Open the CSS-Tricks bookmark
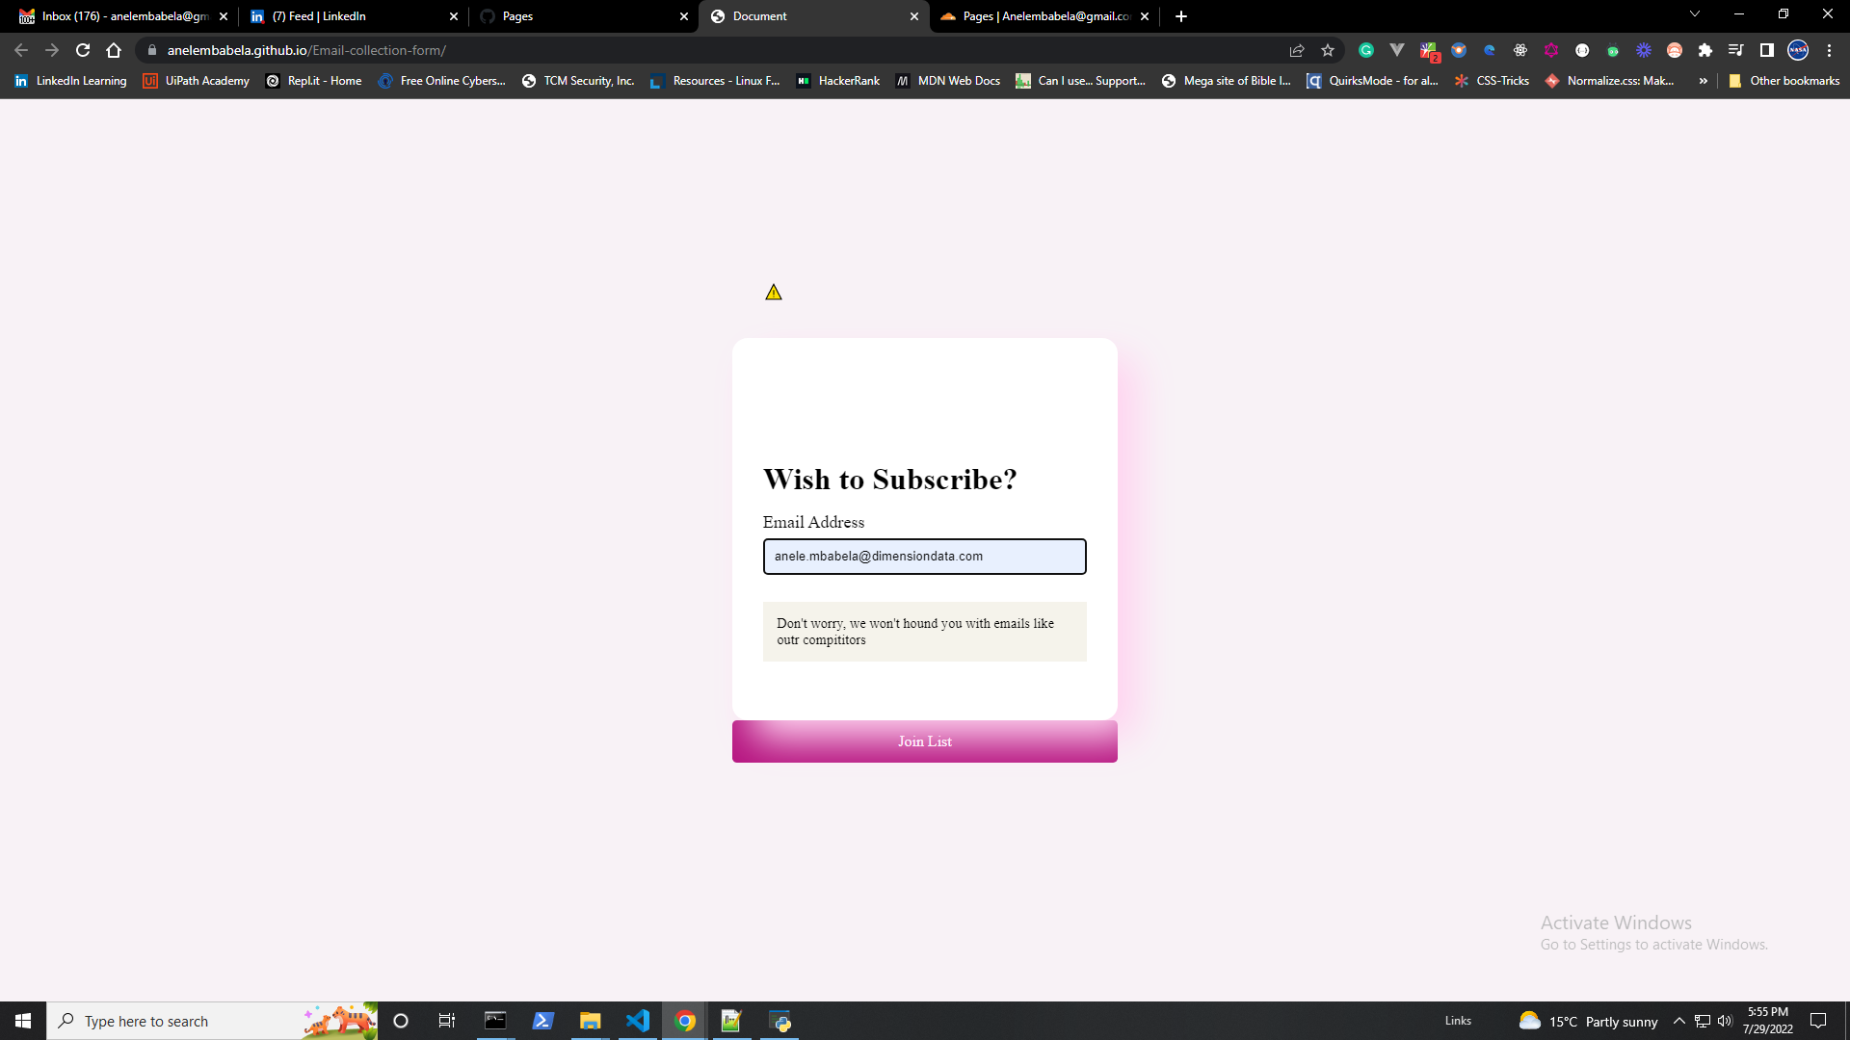1850x1040 pixels. pos(1492,81)
